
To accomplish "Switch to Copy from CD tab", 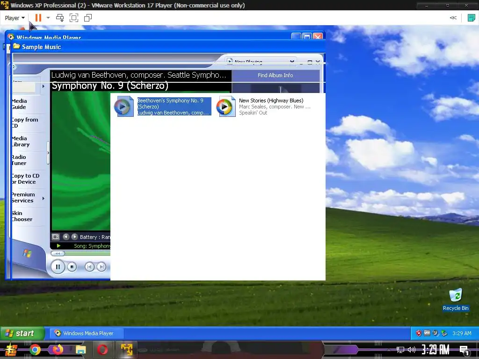I will 25,123.
